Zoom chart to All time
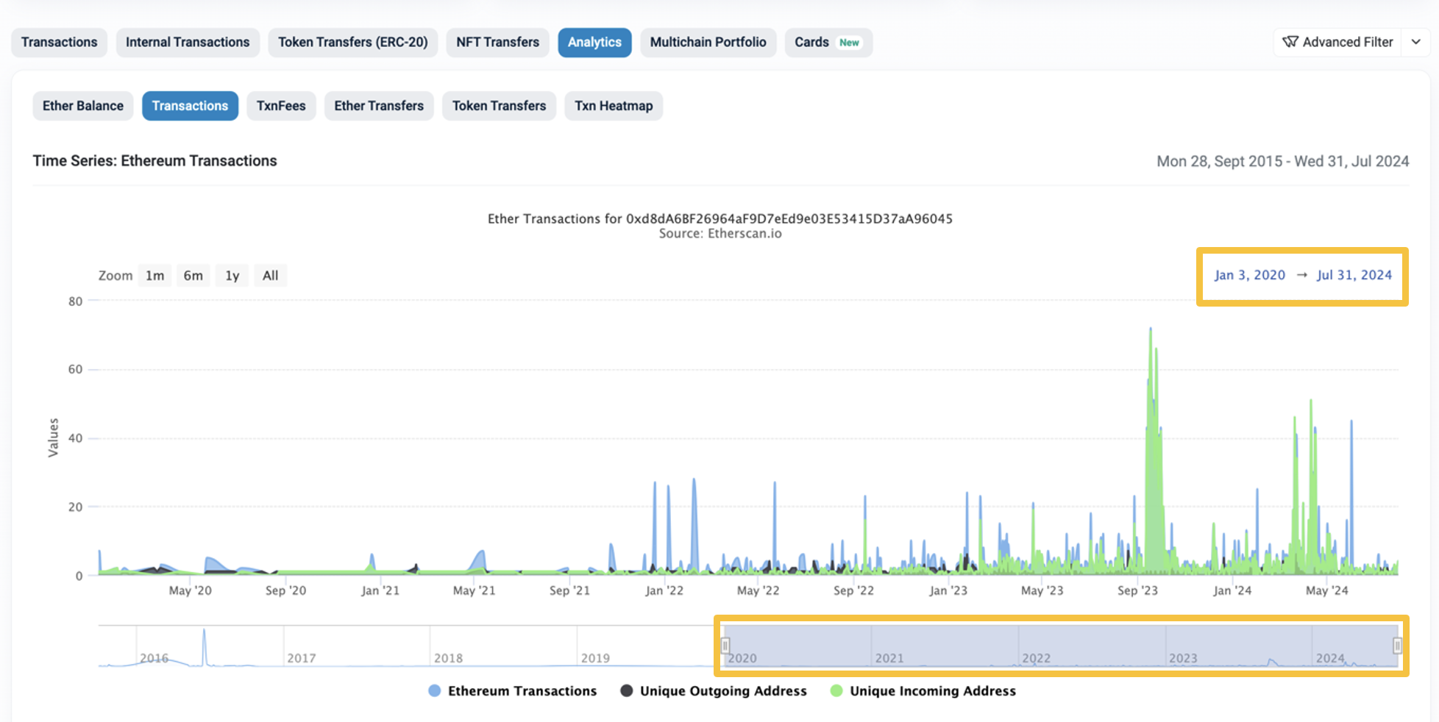The image size is (1439, 722). click(x=270, y=276)
